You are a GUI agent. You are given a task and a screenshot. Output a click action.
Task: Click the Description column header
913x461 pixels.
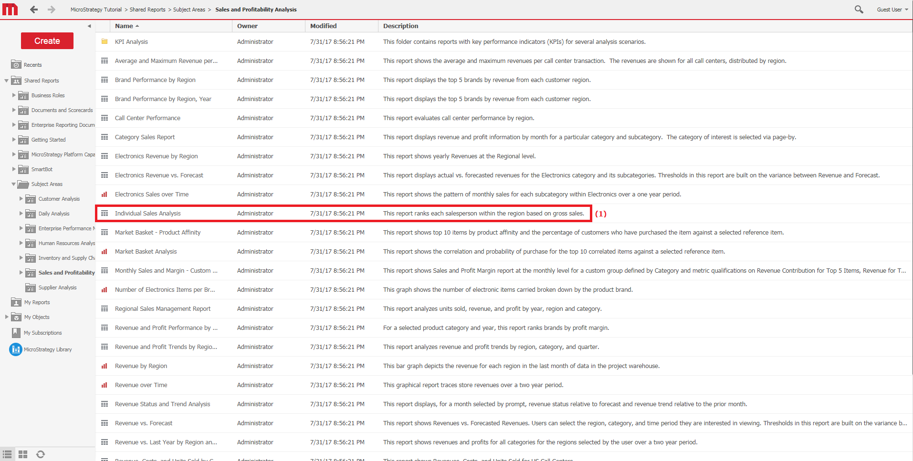click(400, 26)
